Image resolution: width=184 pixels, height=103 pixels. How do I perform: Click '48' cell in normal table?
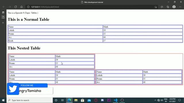coord(143,37)
